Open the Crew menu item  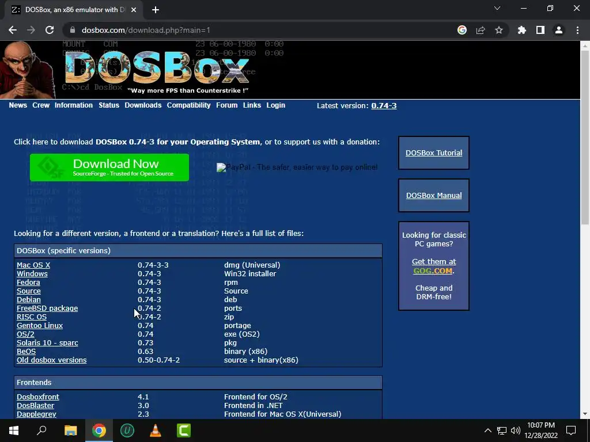(41, 105)
